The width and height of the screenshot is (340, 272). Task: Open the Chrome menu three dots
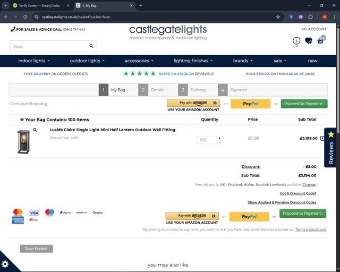click(x=334, y=17)
